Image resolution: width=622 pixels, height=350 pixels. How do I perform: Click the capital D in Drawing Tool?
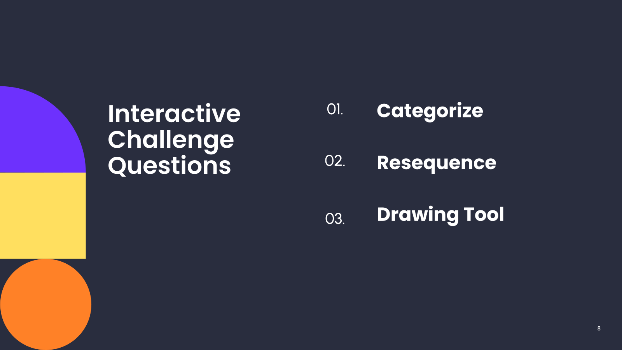click(x=384, y=214)
